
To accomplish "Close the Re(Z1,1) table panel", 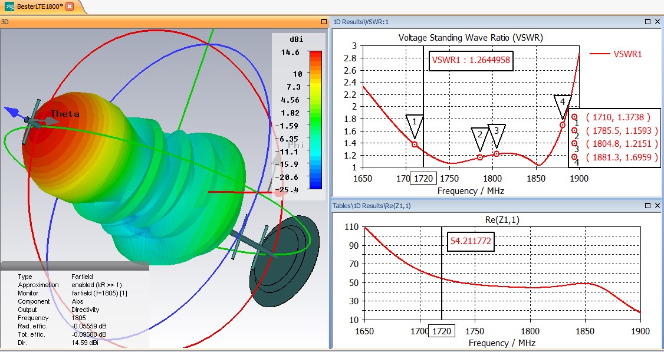I will point(658,206).
